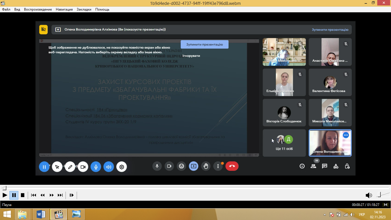Toggle microphone in Meet call bar
The image size is (391, 220).
pos(157,166)
